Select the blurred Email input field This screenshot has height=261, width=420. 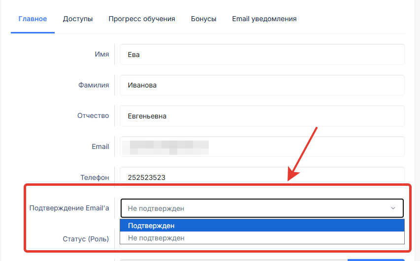pos(261,146)
